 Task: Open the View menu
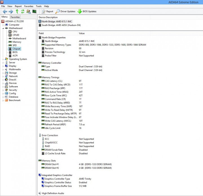click(x=10, y=6)
